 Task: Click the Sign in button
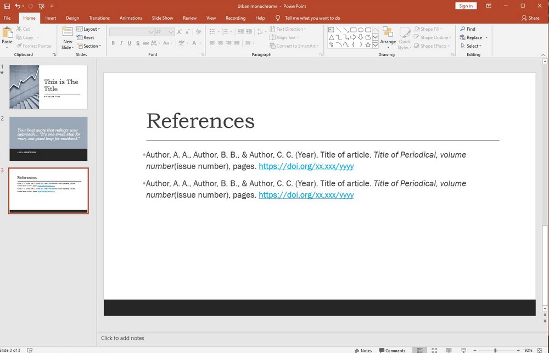[466, 5]
